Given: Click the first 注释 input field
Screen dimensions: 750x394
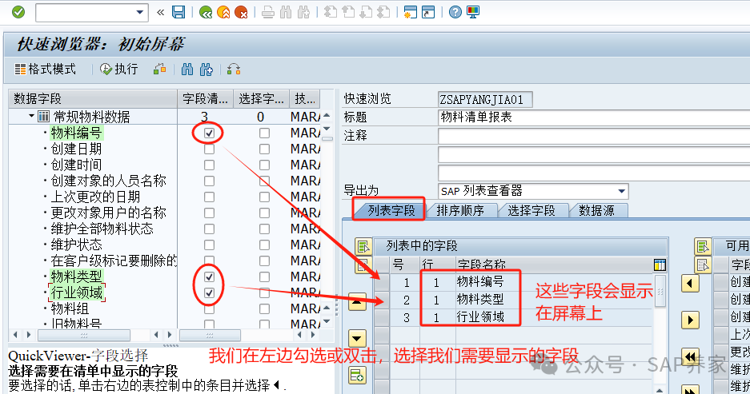Looking at the screenshot, I should (594, 136).
